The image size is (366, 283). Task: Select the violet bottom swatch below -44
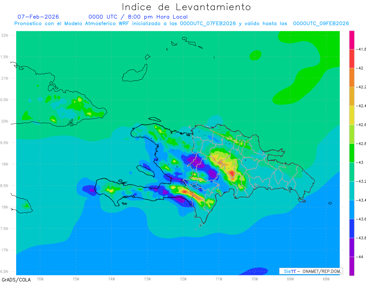[x=352, y=266]
